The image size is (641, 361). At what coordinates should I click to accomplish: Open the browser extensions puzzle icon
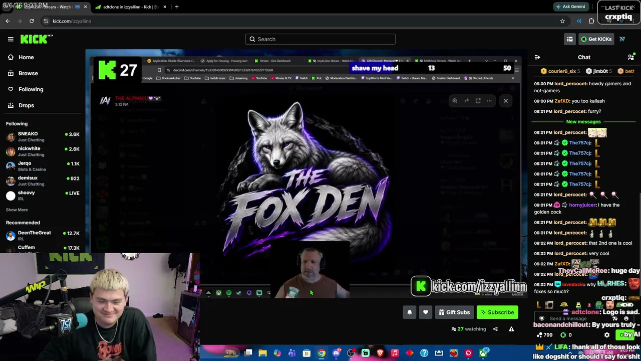point(591,21)
